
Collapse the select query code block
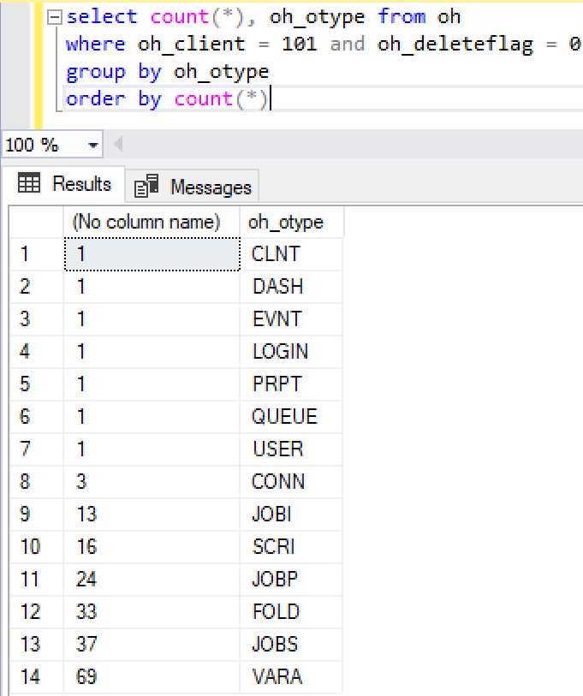tap(55, 17)
